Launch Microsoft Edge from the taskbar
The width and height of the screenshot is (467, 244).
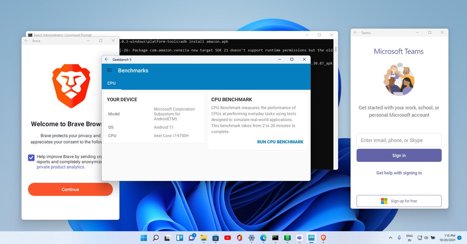(263, 238)
